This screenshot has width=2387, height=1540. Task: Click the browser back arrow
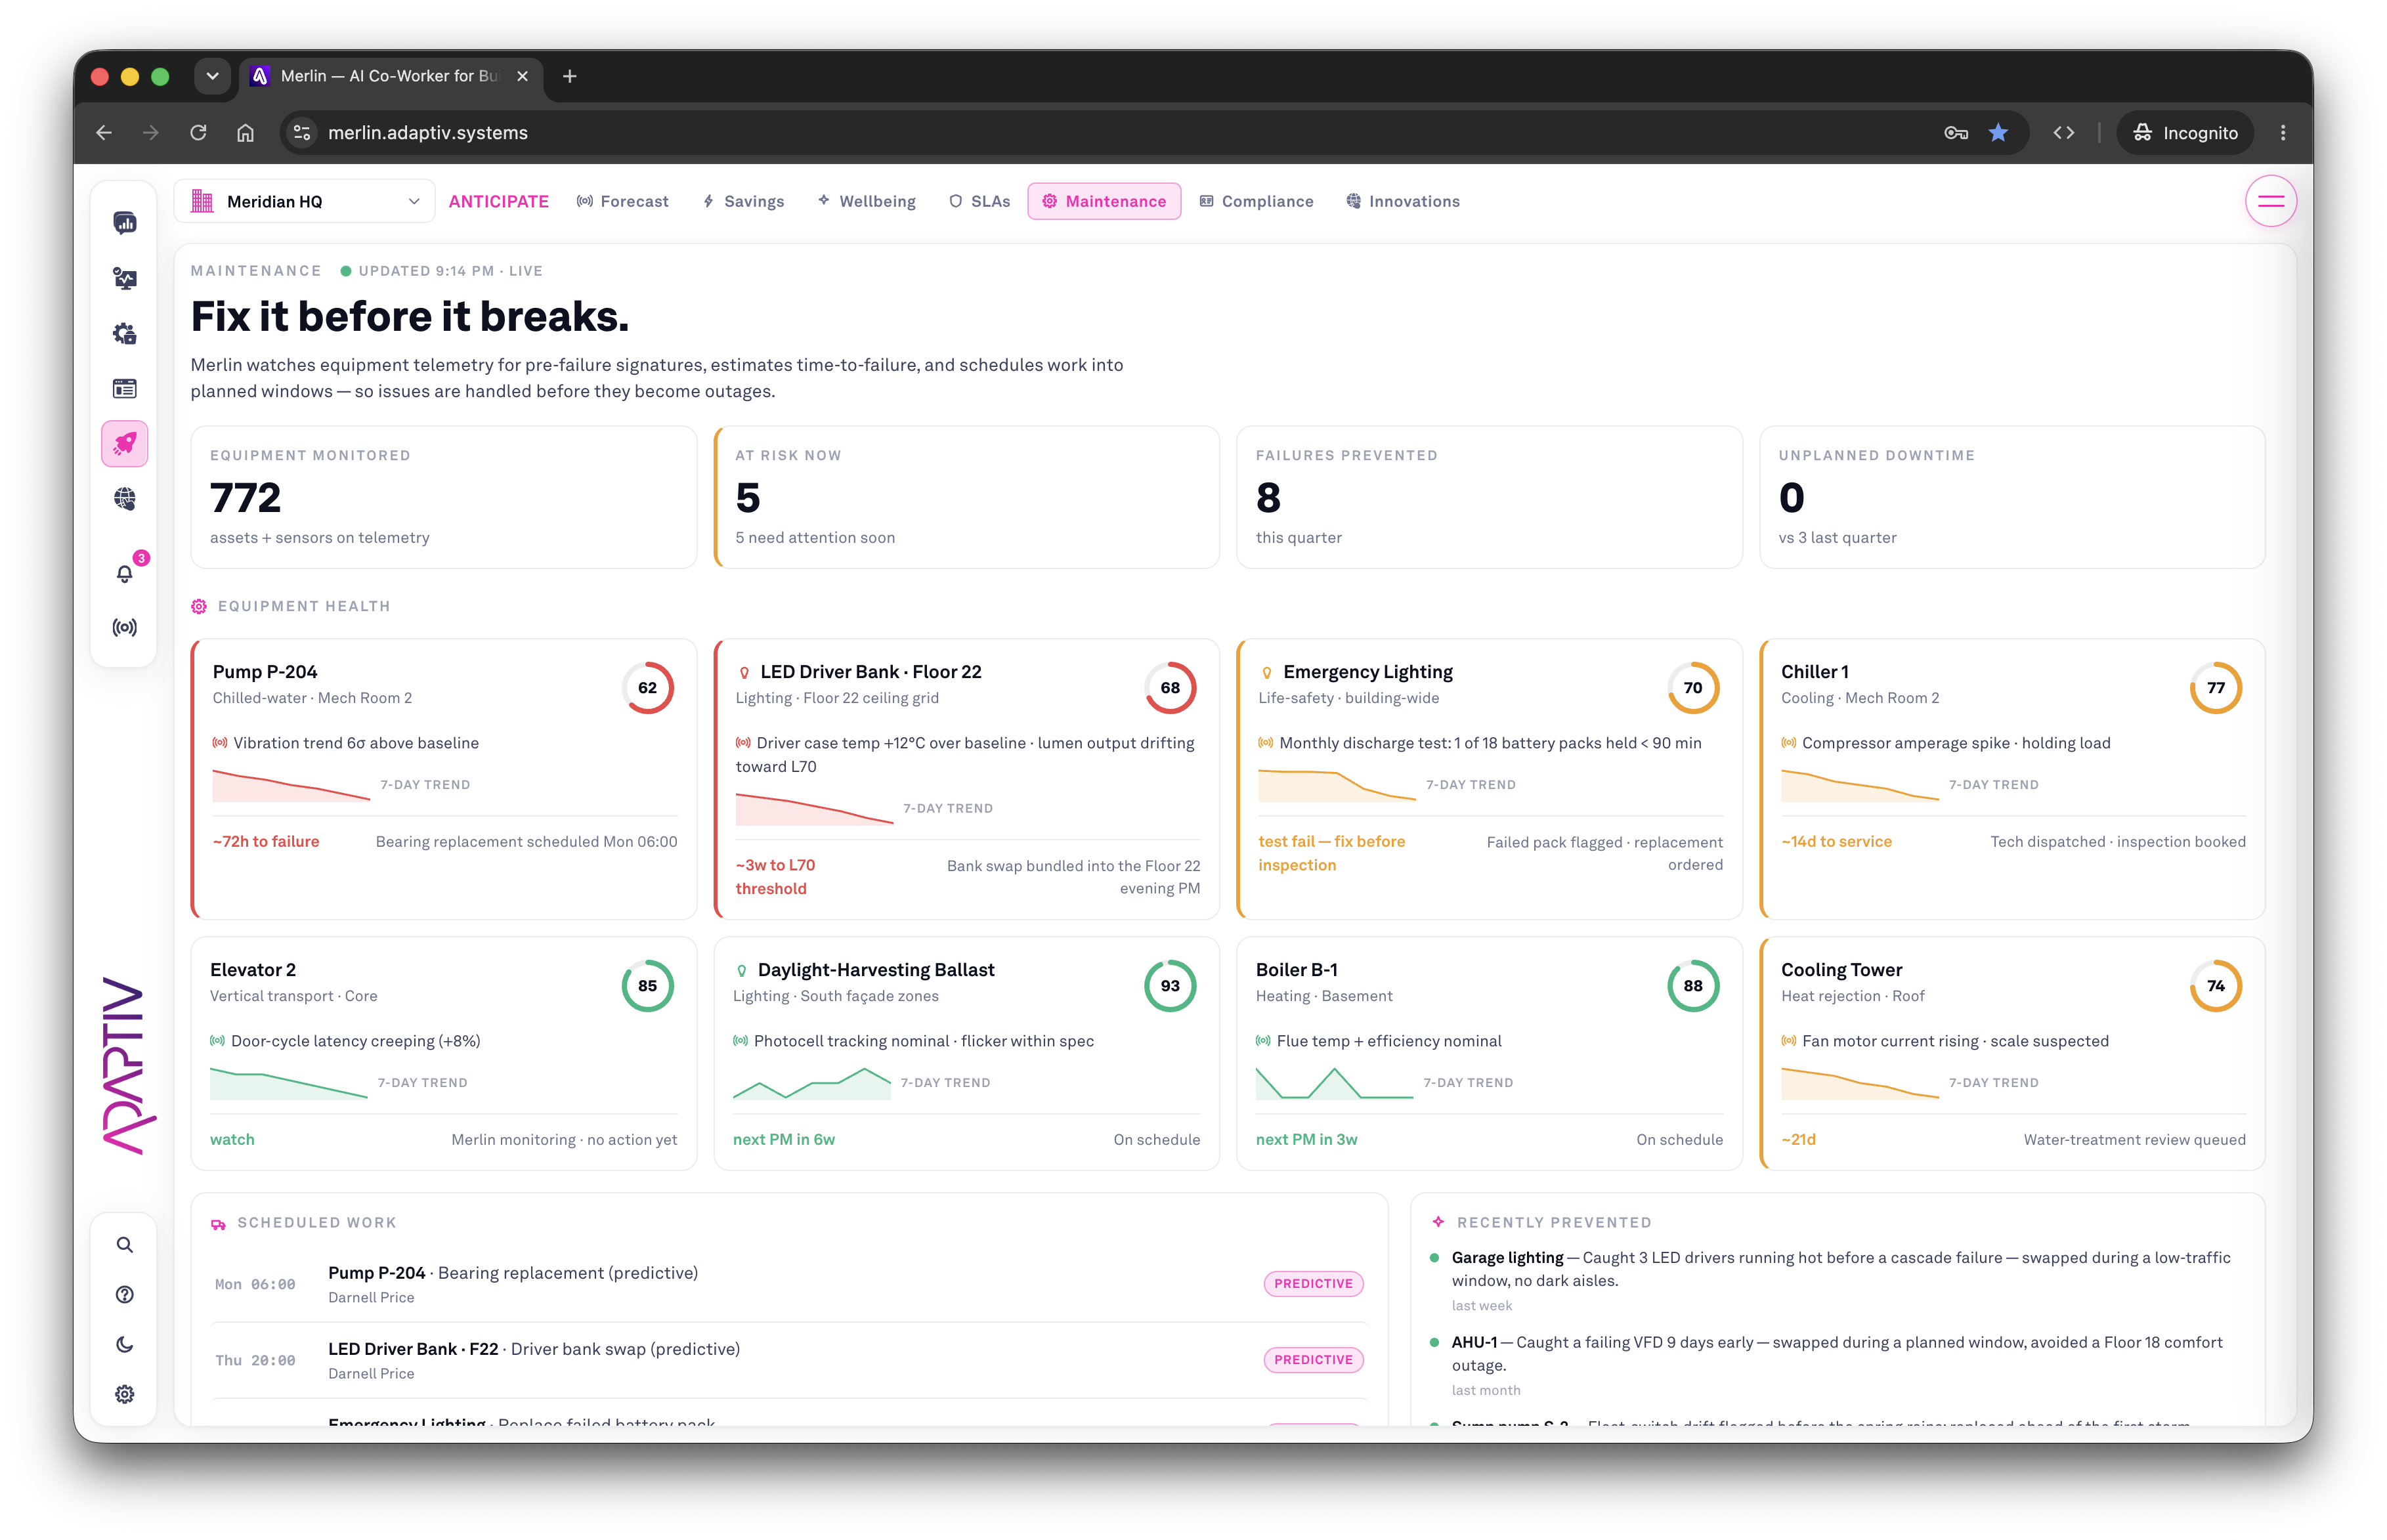[104, 132]
